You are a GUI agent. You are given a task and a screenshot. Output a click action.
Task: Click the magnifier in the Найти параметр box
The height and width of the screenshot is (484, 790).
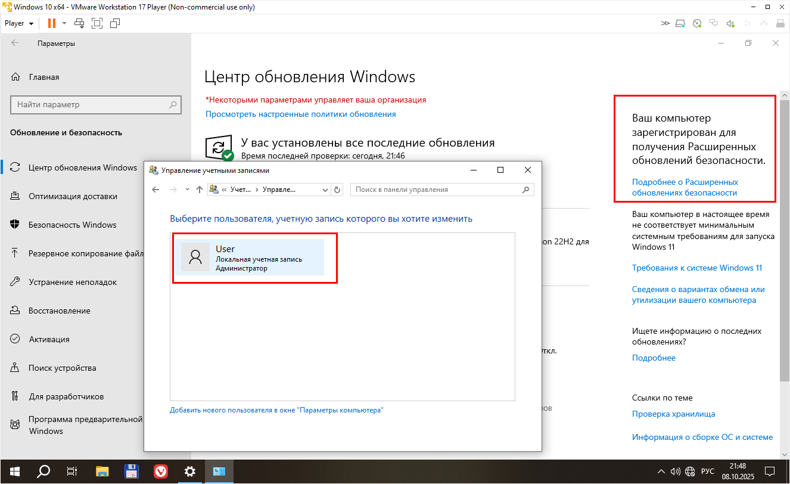[x=173, y=104]
